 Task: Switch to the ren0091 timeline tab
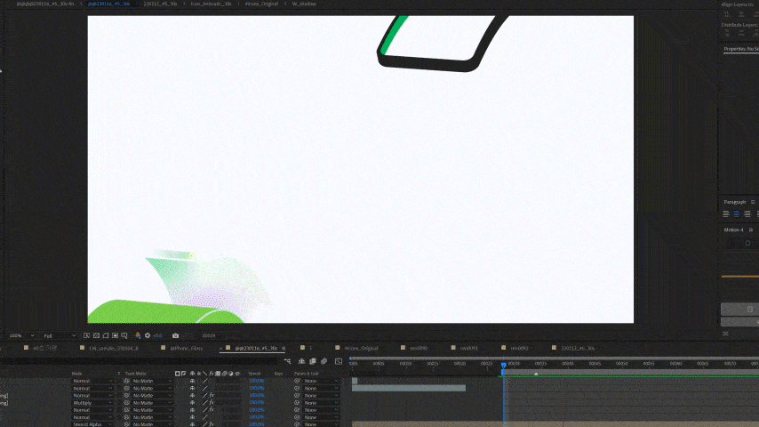468,348
